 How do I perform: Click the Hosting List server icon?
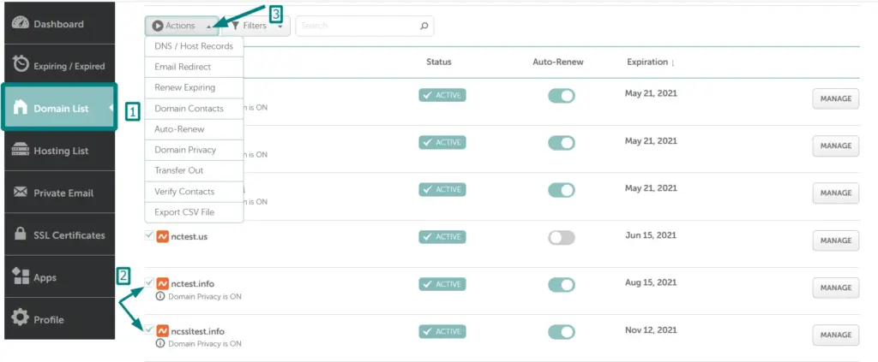coord(21,151)
